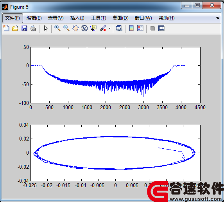Select the Brush data tool
224x202 pixels.
tap(103, 28)
